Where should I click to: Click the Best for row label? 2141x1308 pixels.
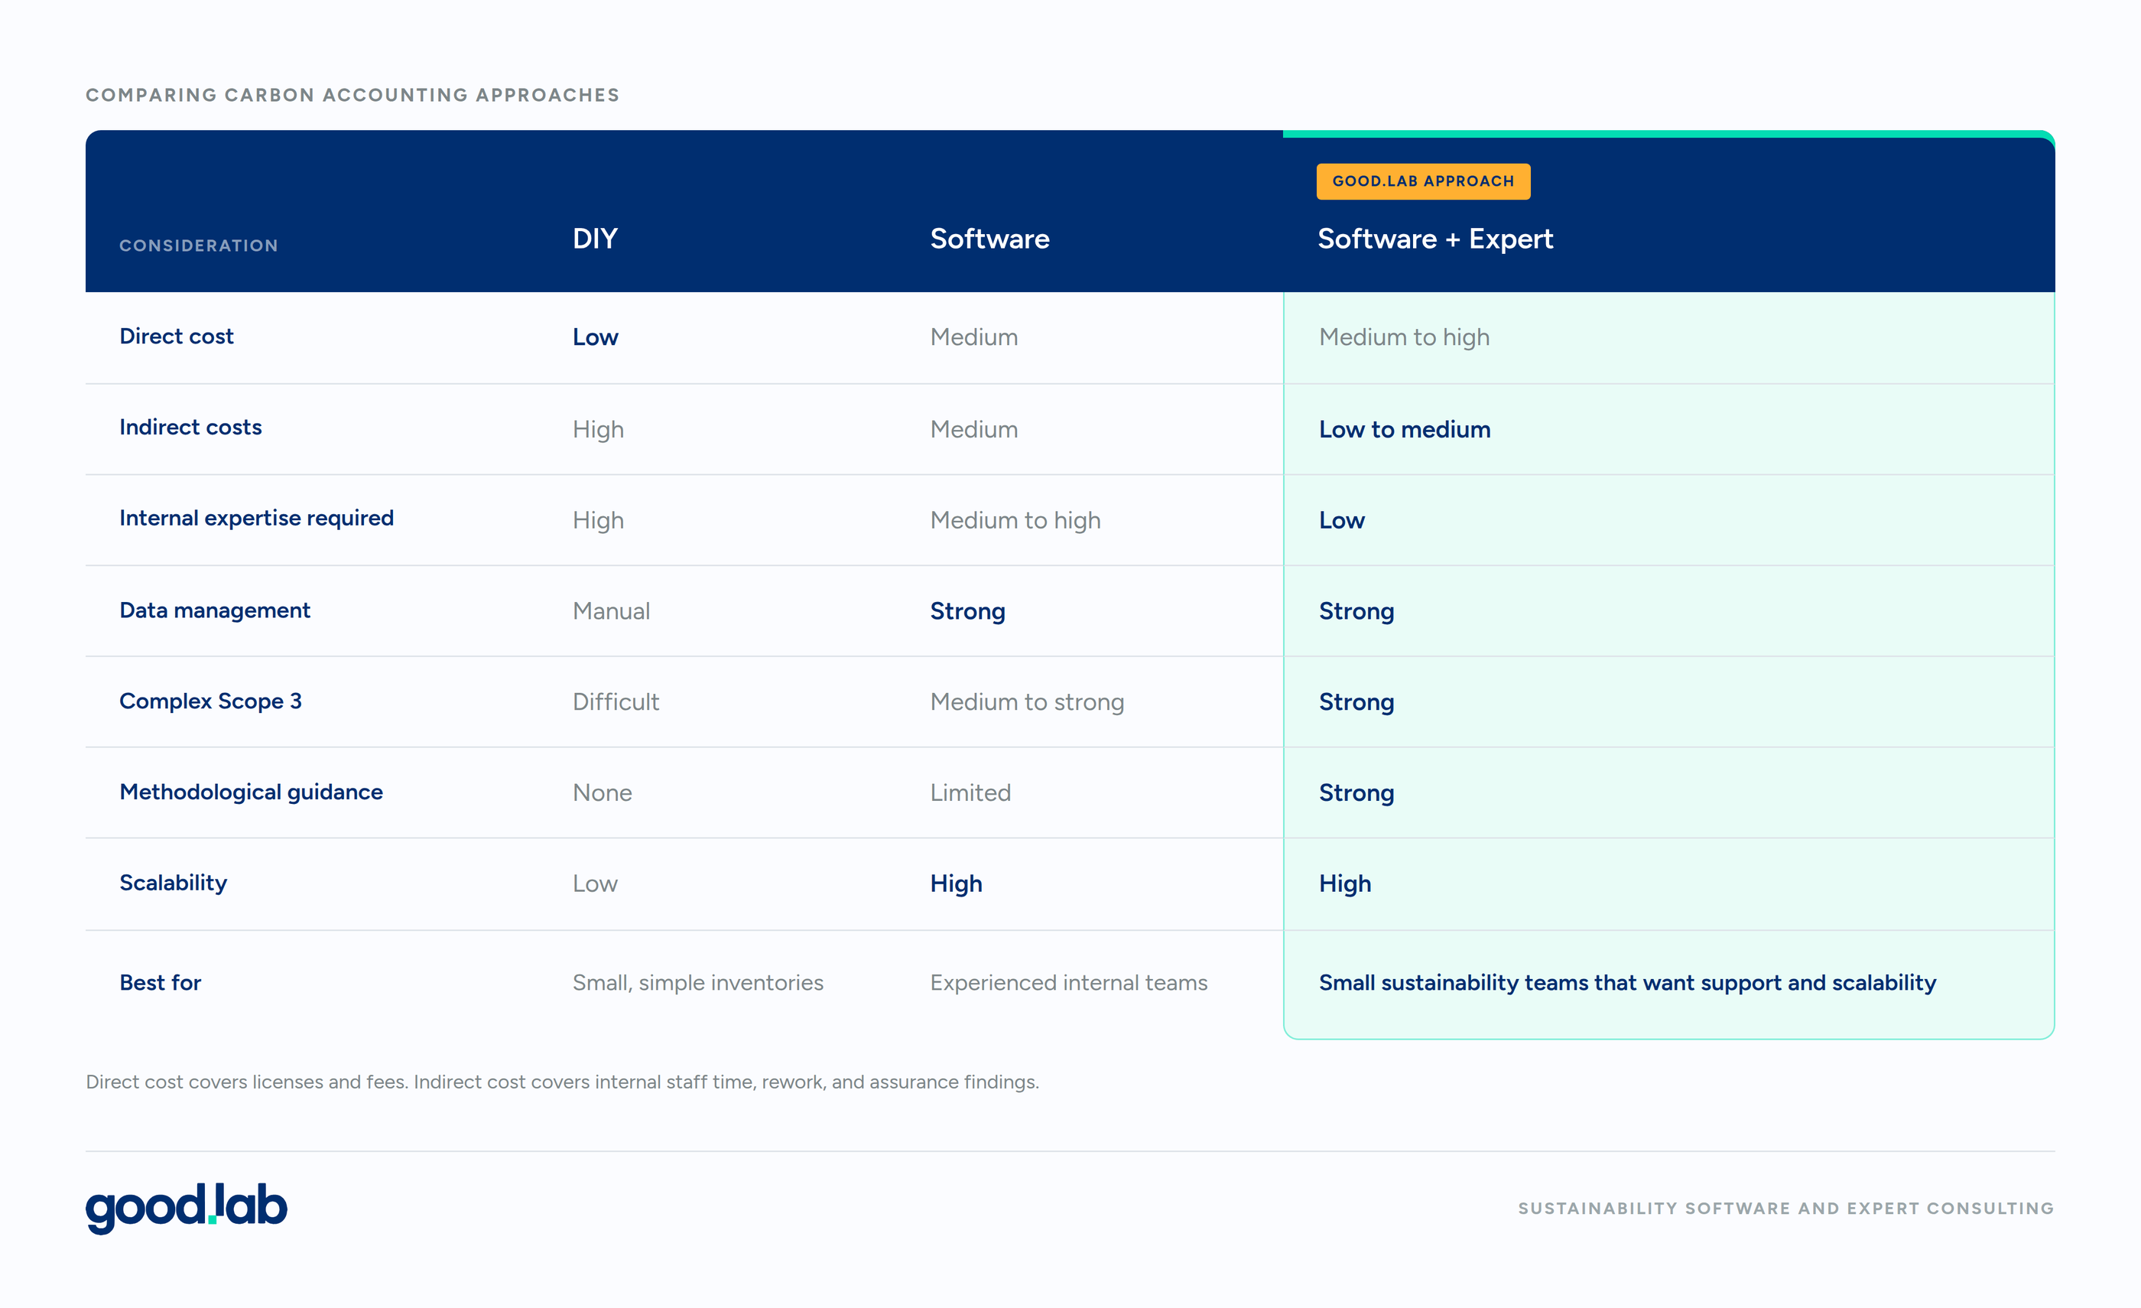tap(160, 983)
